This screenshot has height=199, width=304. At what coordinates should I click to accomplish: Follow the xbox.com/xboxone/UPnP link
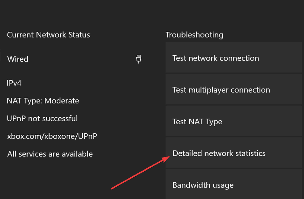click(x=52, y=136)
